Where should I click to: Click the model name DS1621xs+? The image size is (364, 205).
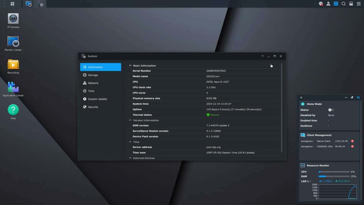click(x=213, y=76)
